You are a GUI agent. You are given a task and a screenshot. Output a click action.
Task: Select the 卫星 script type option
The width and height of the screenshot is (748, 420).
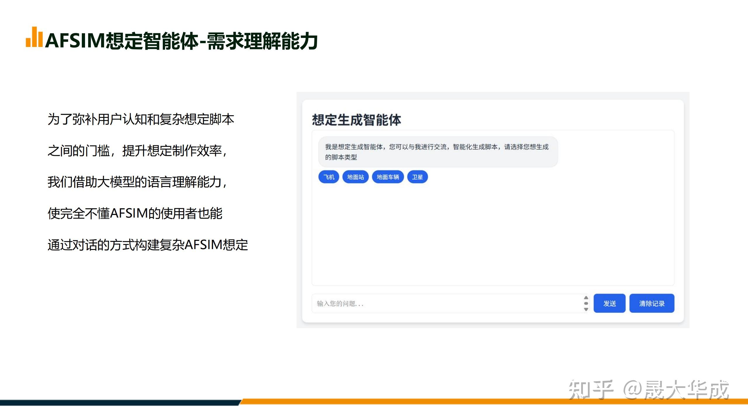[418, 176]
